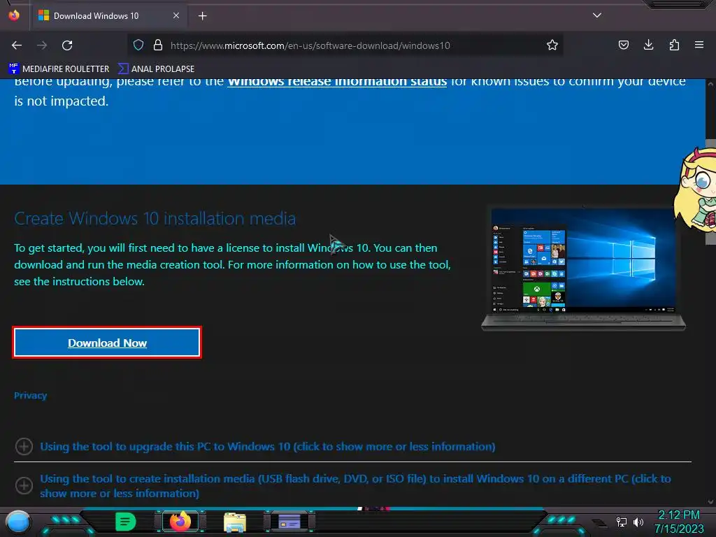Open the ANAL PROLAPSE bookmark
This screenshot has width=716, height=537.
(156, 69)
